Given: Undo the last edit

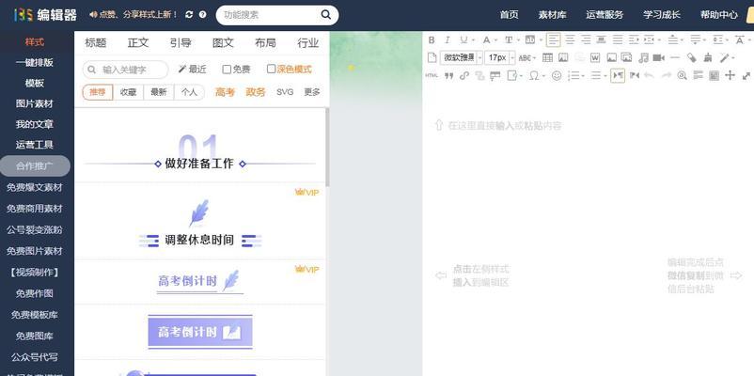Looking at the screenshot, I should [x=649, y=75].
